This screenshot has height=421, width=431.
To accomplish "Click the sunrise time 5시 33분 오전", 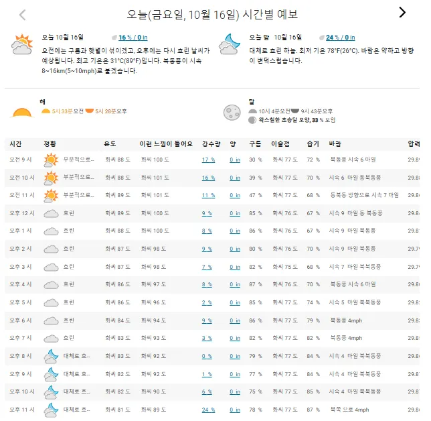I will coord(68,111).
